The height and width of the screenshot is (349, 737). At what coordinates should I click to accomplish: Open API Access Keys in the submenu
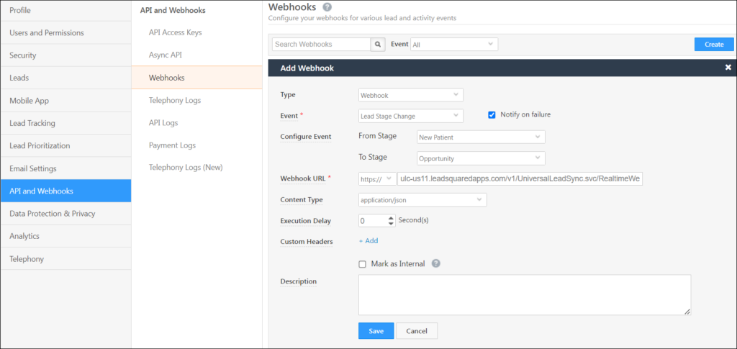(175, 32)
